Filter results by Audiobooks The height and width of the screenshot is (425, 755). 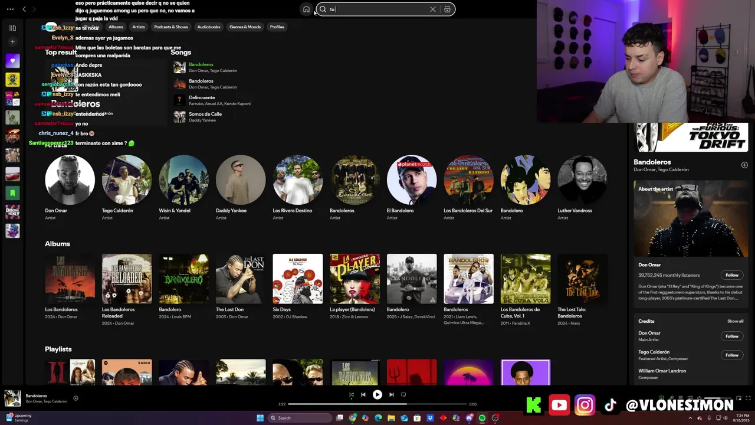click(x=209, y=27)
